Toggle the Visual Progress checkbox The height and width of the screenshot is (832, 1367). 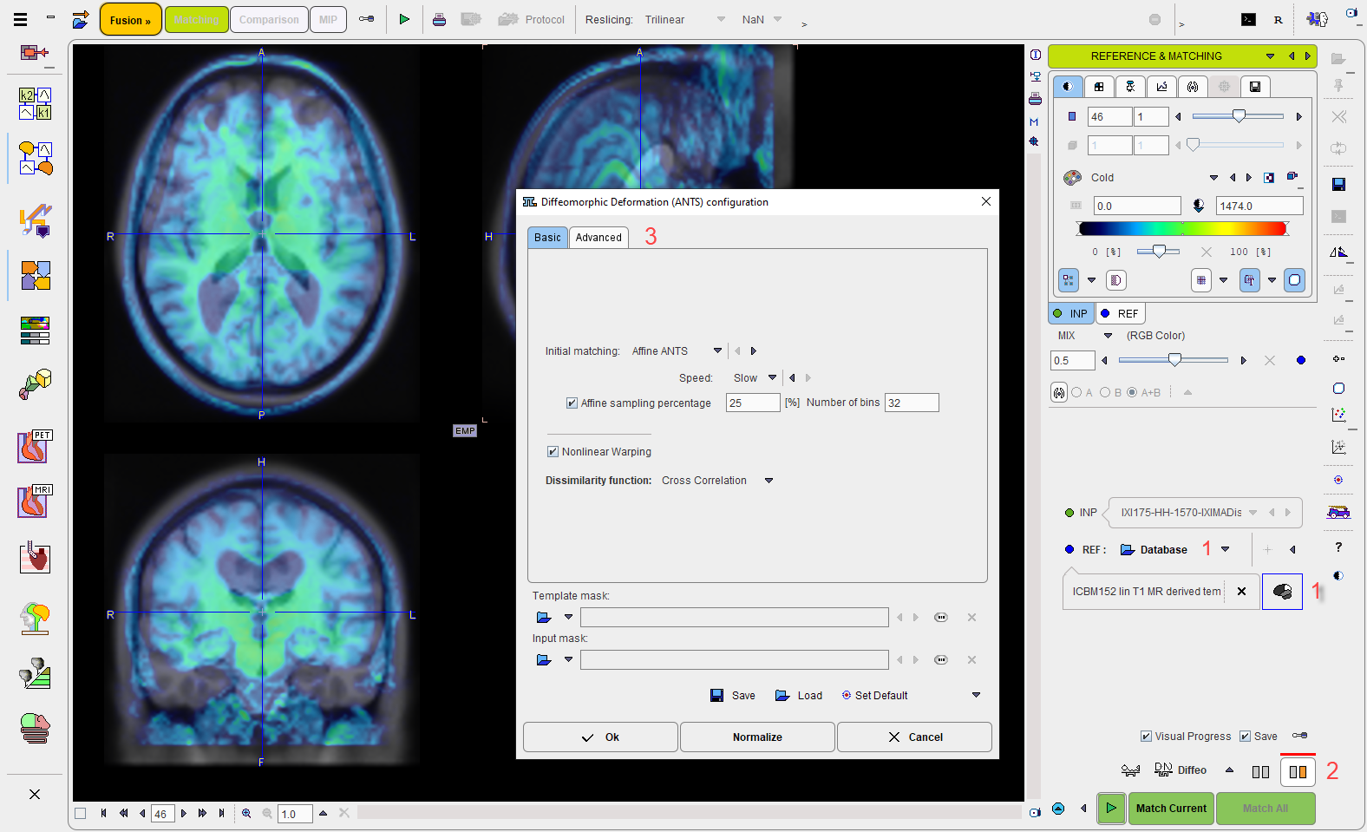pyautogui.click(x=1146, y=736)
